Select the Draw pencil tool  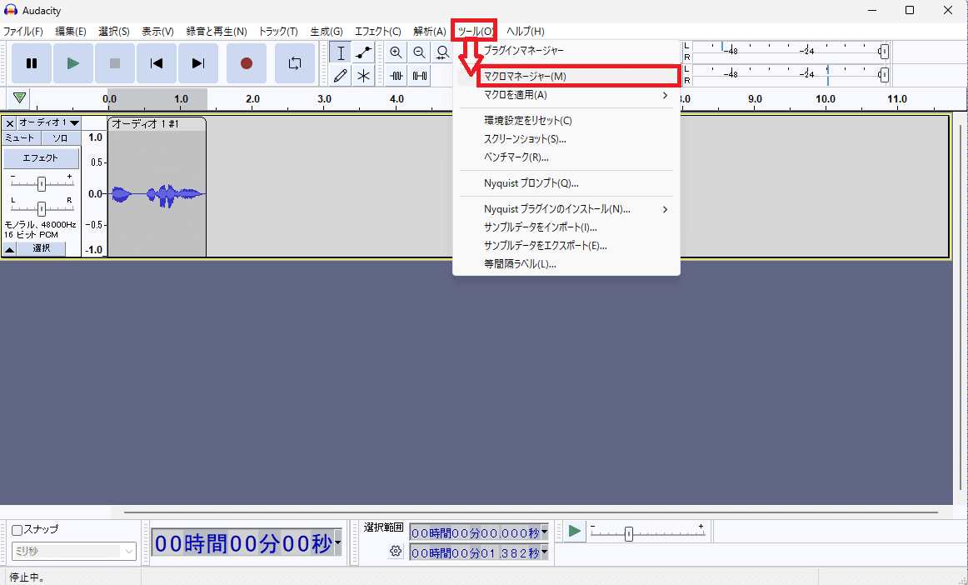coord(340,75)
